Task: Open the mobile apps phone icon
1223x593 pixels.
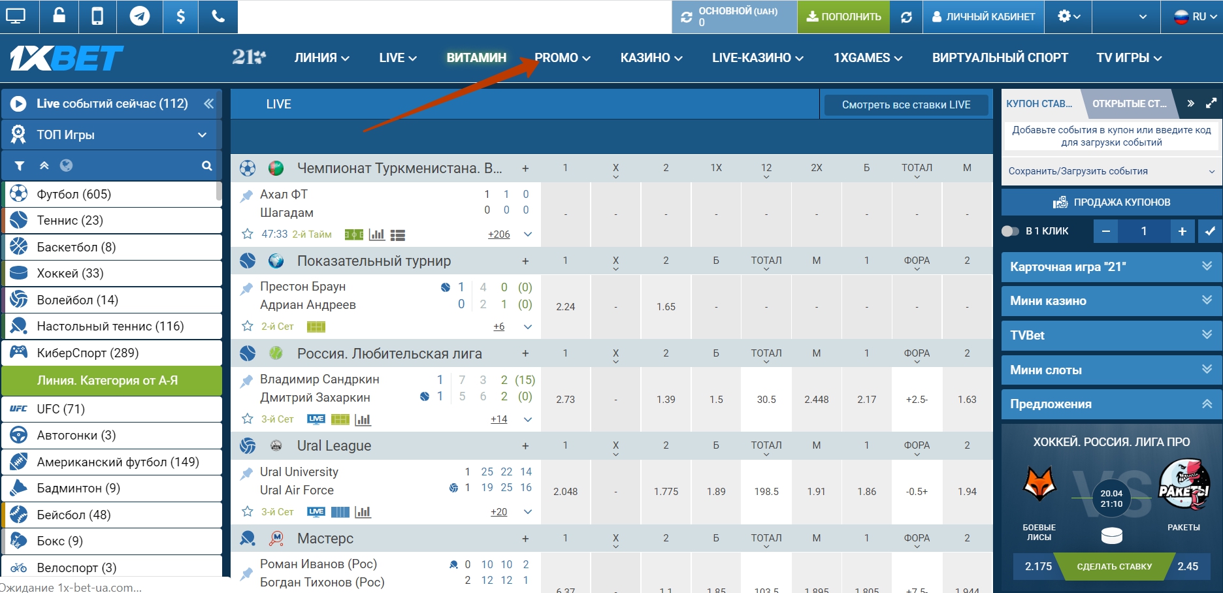Action: tap(97, 16)
